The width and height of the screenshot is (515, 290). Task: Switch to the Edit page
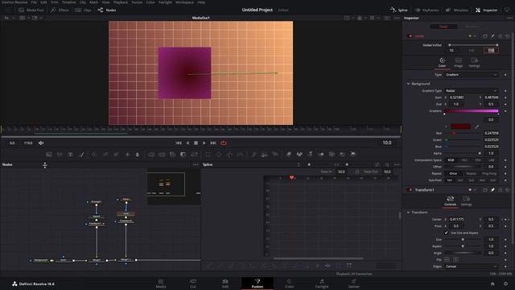click(225, 284)
